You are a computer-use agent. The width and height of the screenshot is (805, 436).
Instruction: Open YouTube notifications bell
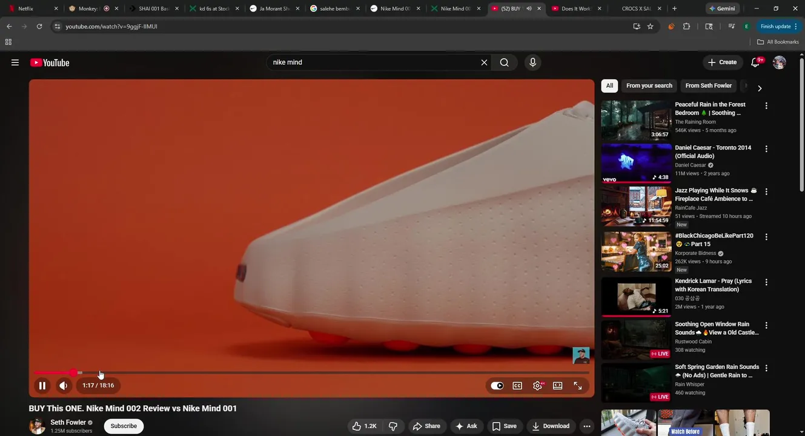click(x=755, y=62)
